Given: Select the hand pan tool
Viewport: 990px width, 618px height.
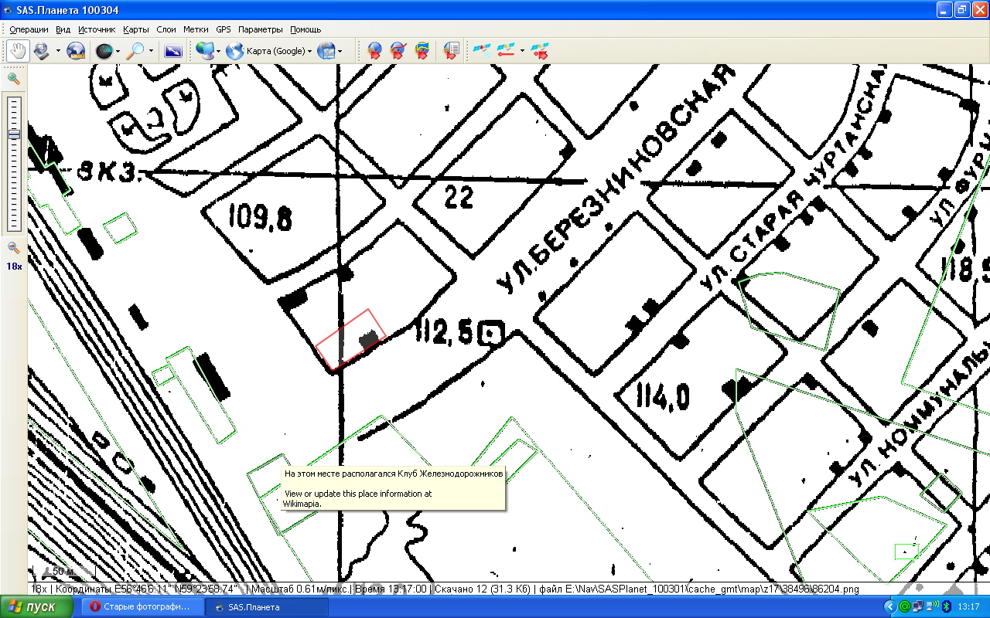Looking at the screenshot, I should (x=17, y=51).
